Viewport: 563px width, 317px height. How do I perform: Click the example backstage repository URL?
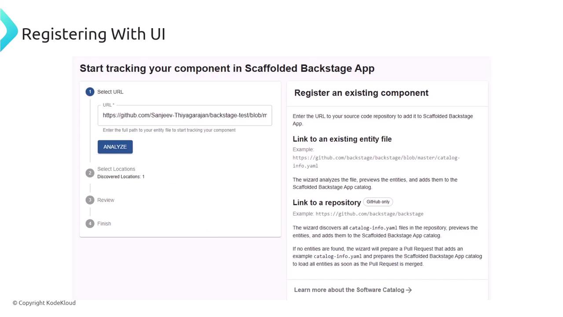369,214
